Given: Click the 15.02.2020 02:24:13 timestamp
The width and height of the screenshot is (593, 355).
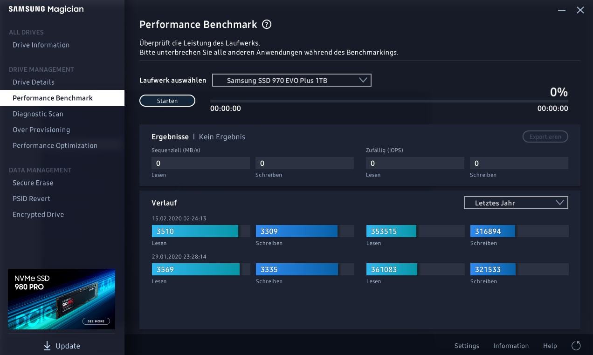Looking at the screenshot, I should pos(179,218).
